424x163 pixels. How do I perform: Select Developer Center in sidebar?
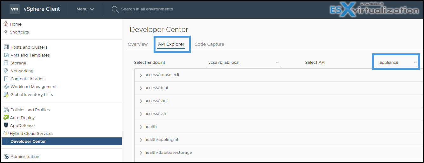pyautogui.click(x=62, y=141)
